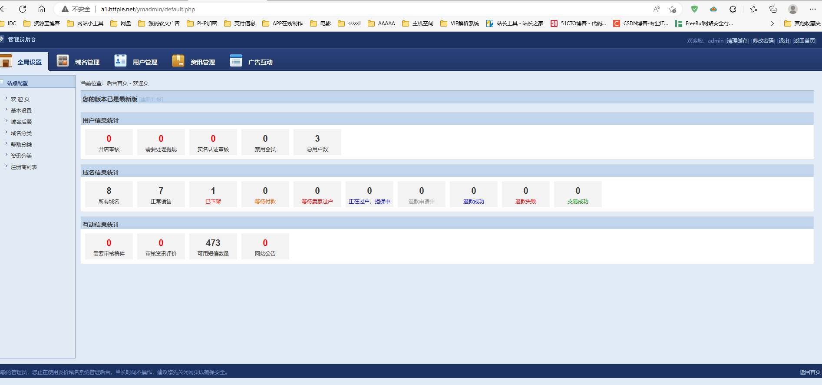Collapse the 站点配置 sidebar section
The image size is (822, 385).
(2, 83)
